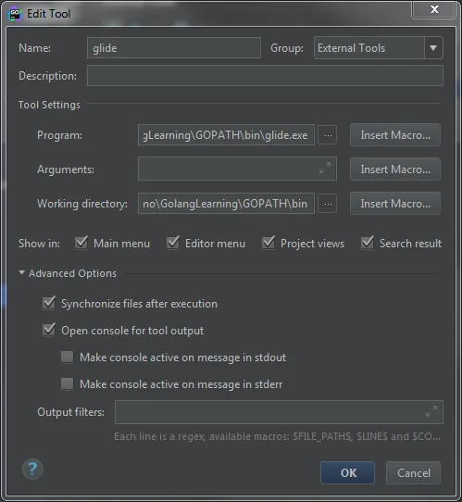Close the Edit Tool dialog
Image resolution: width=462 pixels, height=502 pixels.
coord(434,9)
